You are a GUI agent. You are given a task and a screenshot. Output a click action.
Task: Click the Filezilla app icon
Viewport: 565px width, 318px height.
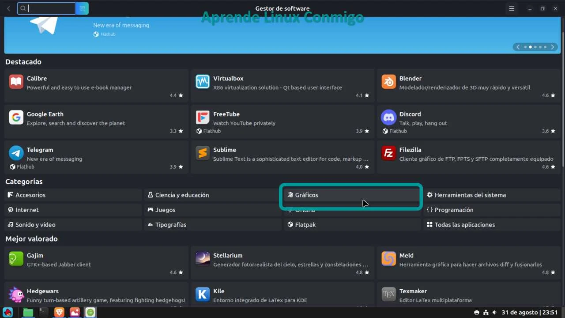pos(389,153)
